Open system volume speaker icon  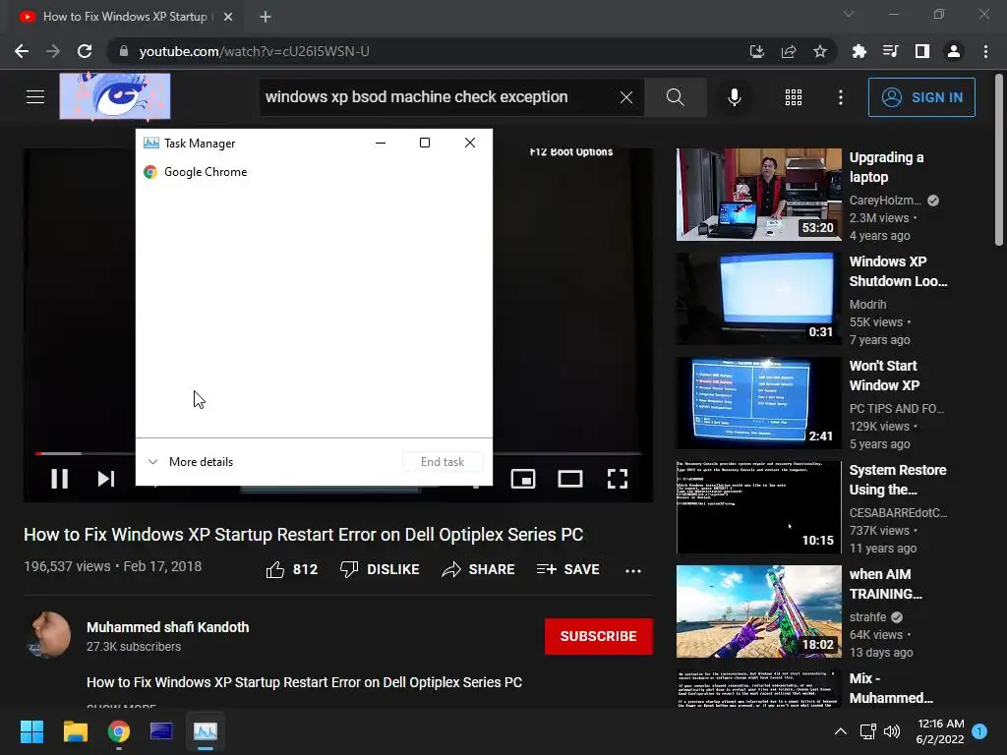892,731
